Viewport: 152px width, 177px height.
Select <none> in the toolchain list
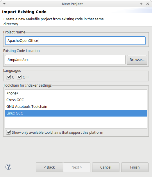(x=76, y=93)
